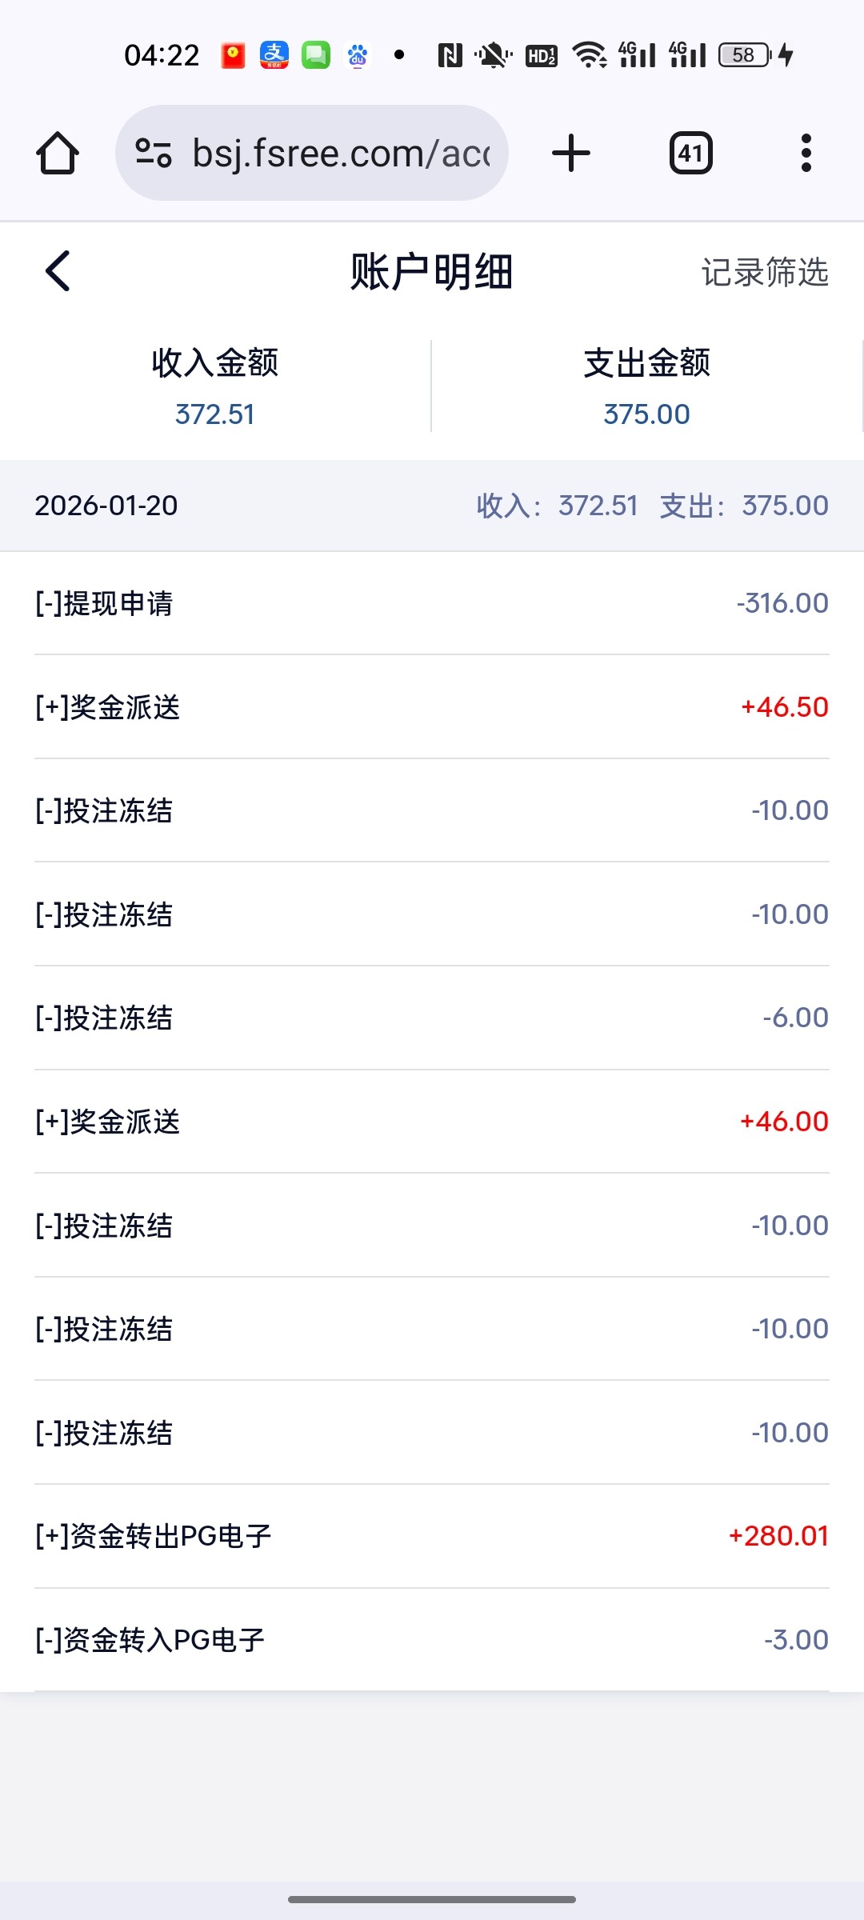Go back using the left chevron arrow

pyautogui.click(x=58, y=271)
